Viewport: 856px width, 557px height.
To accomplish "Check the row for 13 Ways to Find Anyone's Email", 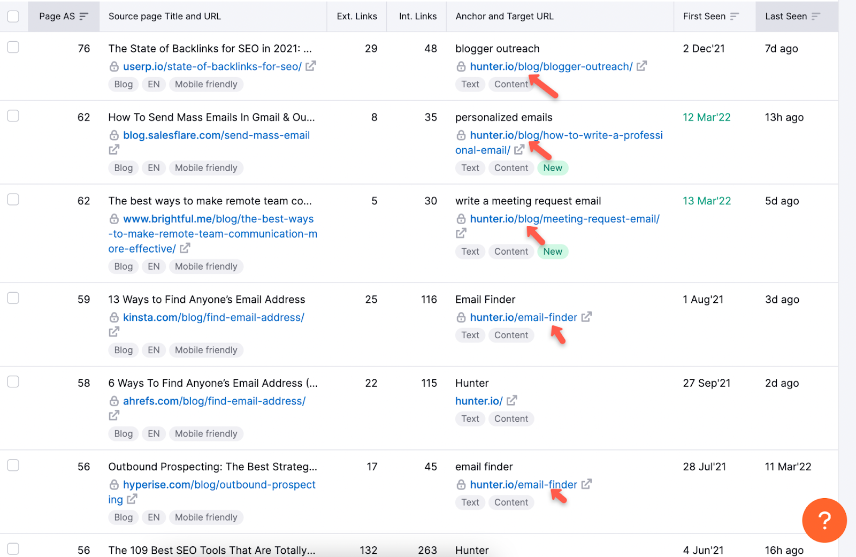I will click(x=13, y=298).
